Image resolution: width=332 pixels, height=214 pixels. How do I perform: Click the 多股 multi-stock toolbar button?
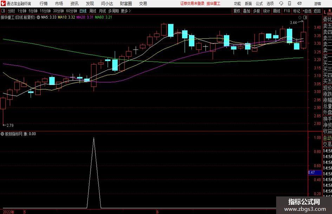click(256, 11)
